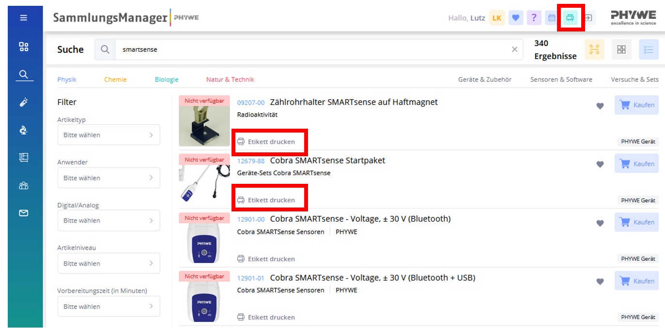Select the Chemie category tab
The width and height of the screenshot is (665, 328).
click(115, 79)
